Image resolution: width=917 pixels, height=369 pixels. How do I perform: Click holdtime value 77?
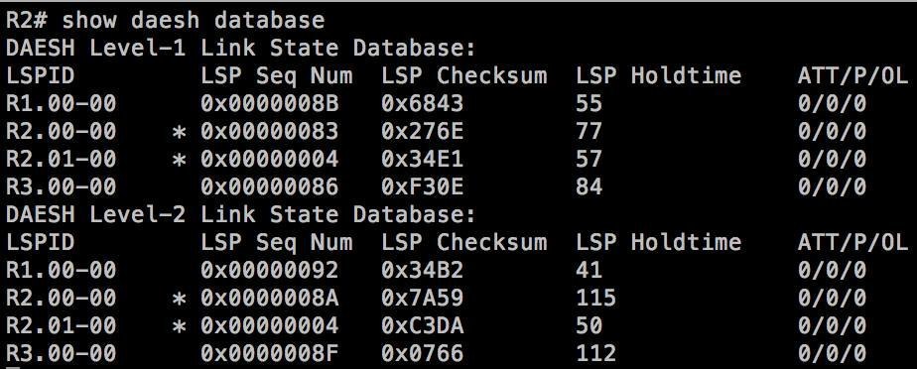589,131
